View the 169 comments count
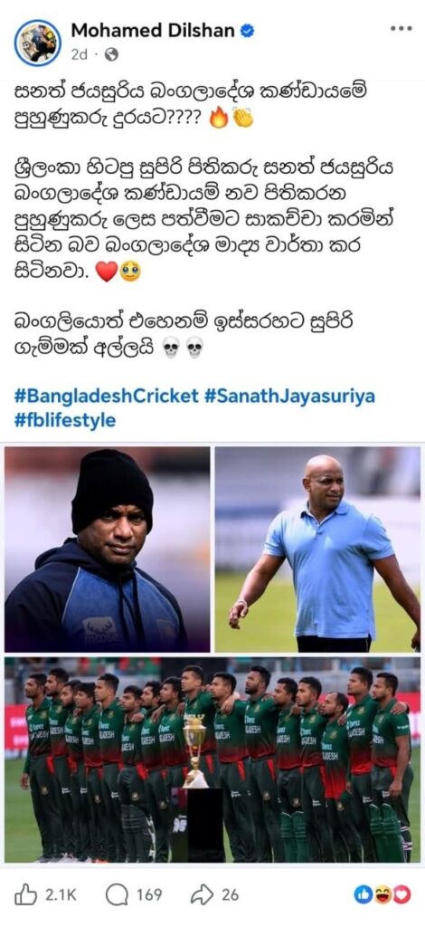 click(x=149, y=895)
